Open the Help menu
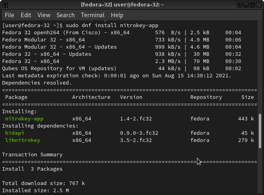264x195 pixels. pyautogui.click(x=117, y=15)
